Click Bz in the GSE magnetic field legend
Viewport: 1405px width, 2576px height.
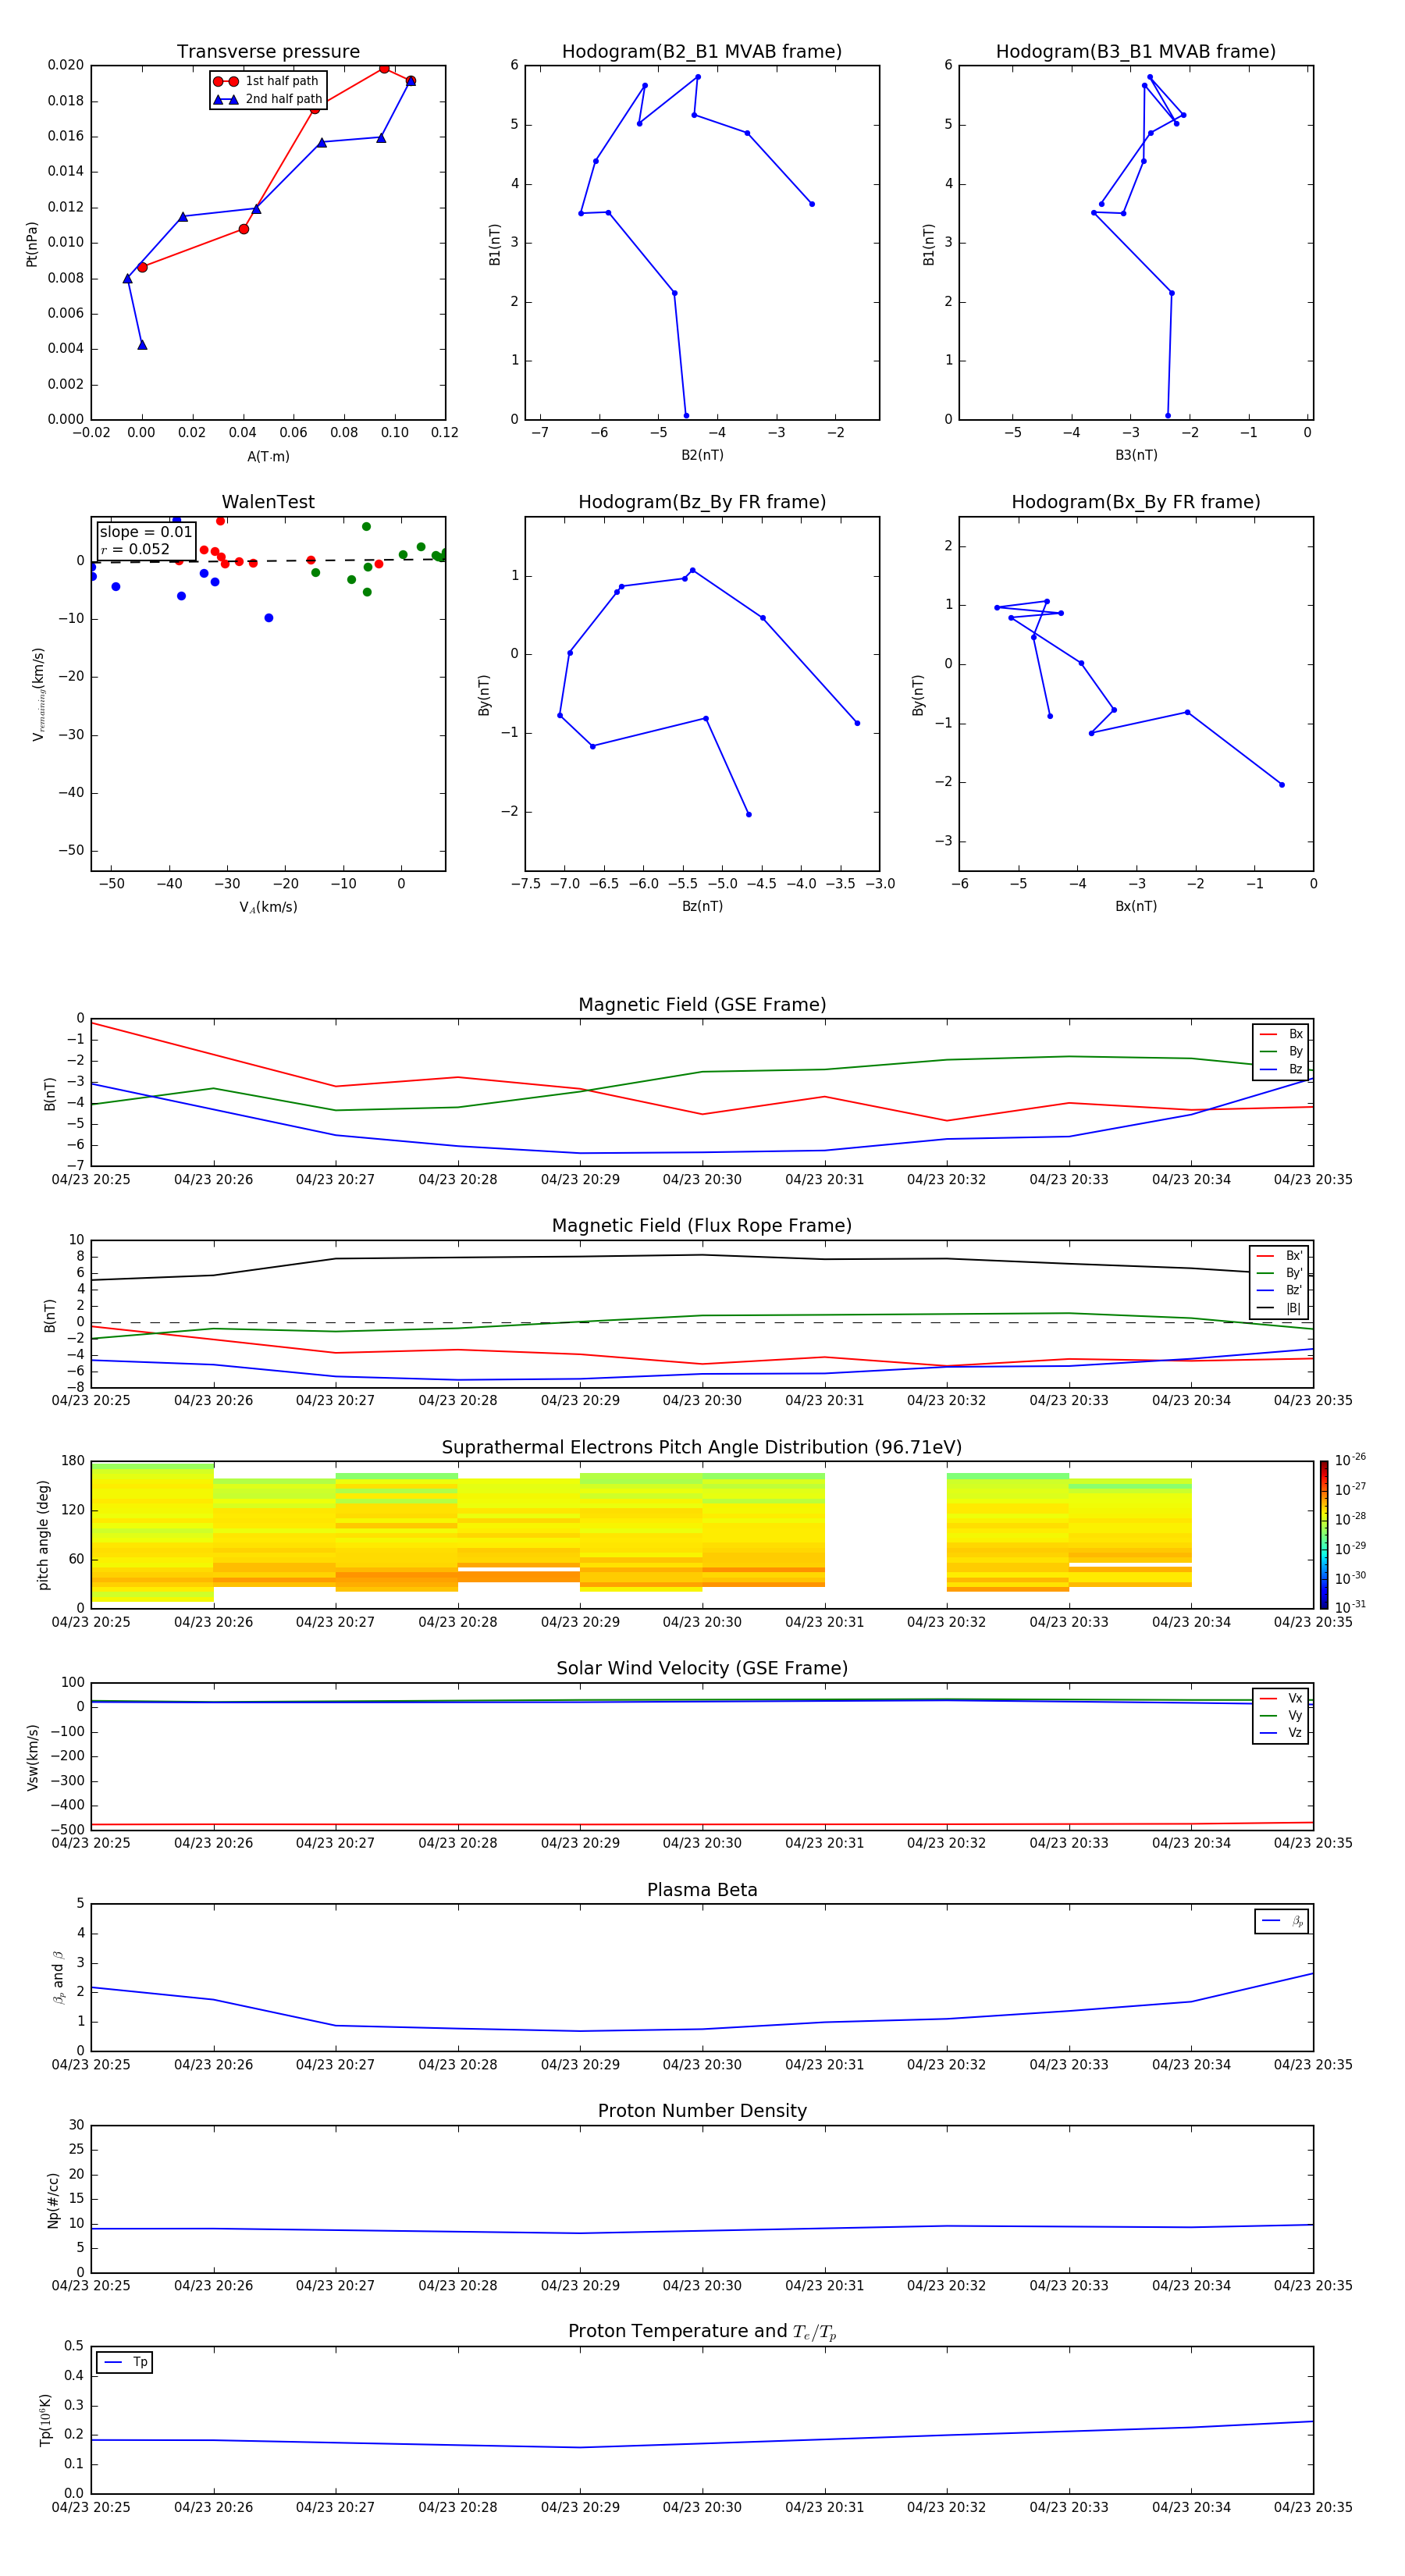click(1282, 1069)
